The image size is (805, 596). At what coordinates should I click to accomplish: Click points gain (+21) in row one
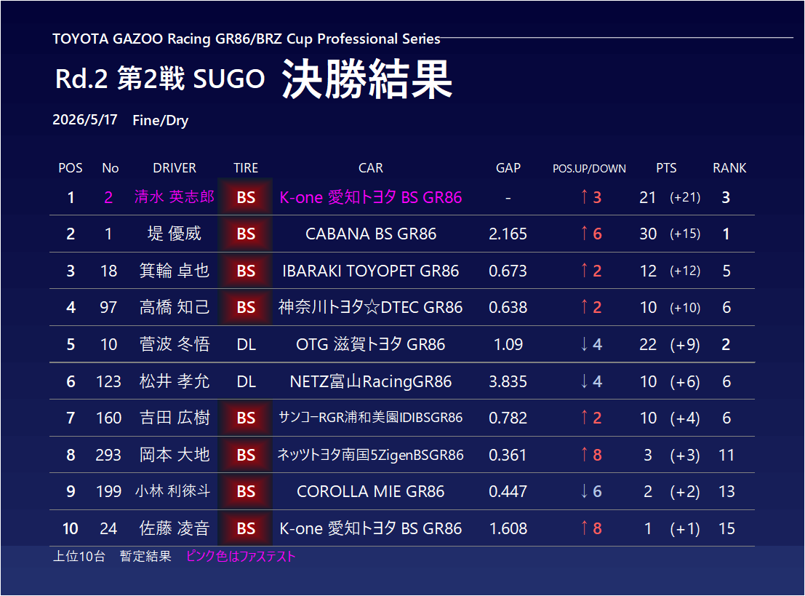[x=685, y=197]
